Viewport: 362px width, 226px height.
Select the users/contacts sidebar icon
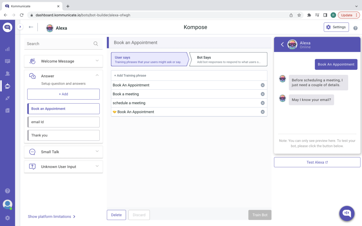tap(7, 73)
